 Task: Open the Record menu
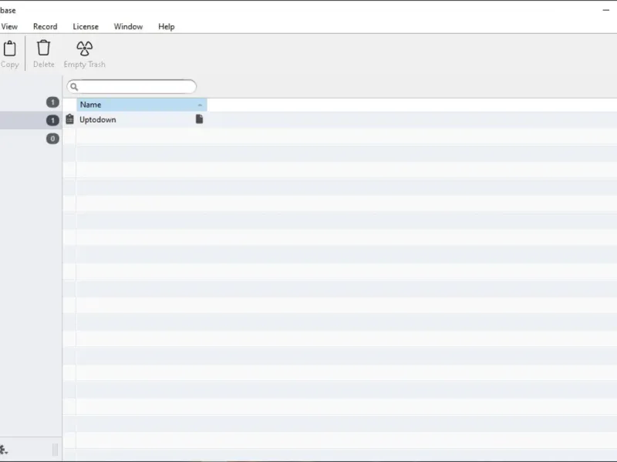pyautogui.click(x=46, y=27)
